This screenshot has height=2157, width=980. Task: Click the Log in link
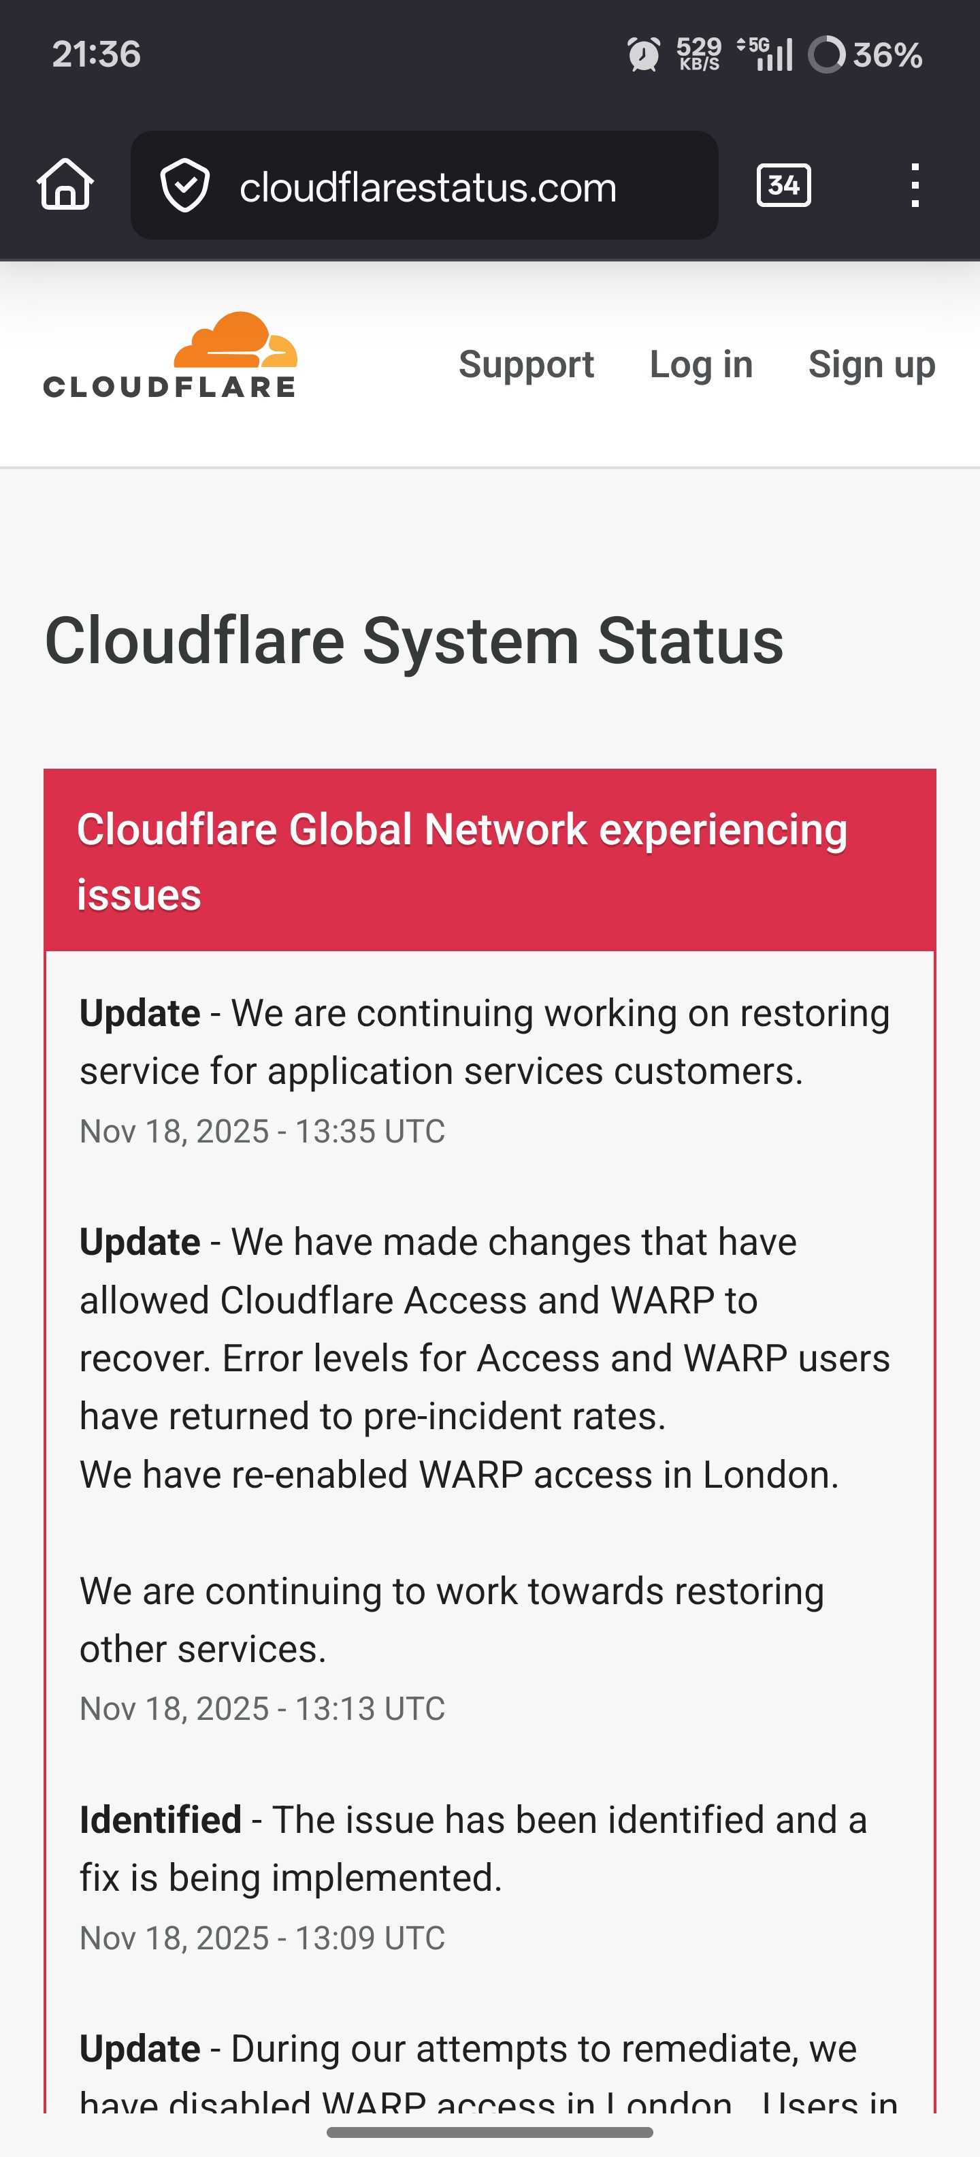[x=700, y=364]
